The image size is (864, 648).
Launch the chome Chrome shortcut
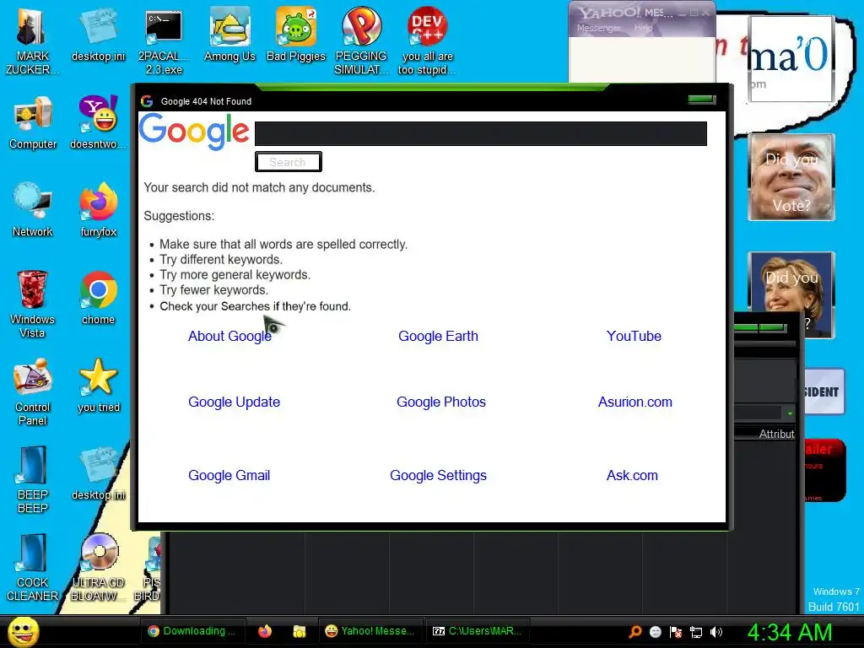pyautogui.click(x=98, y=298)
